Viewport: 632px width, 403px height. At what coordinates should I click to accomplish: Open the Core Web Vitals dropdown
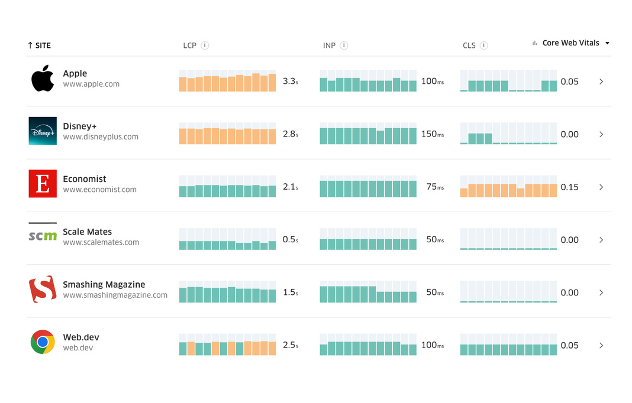point(571,43)
